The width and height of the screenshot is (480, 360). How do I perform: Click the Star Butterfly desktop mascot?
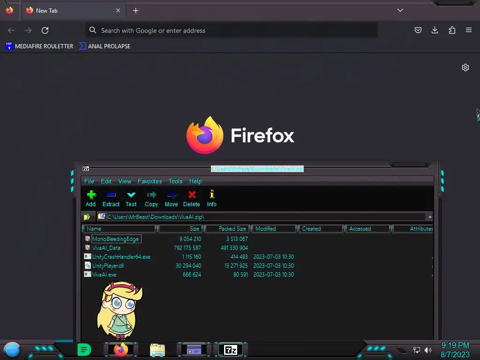pyautogui.click(x=120, y=310)
